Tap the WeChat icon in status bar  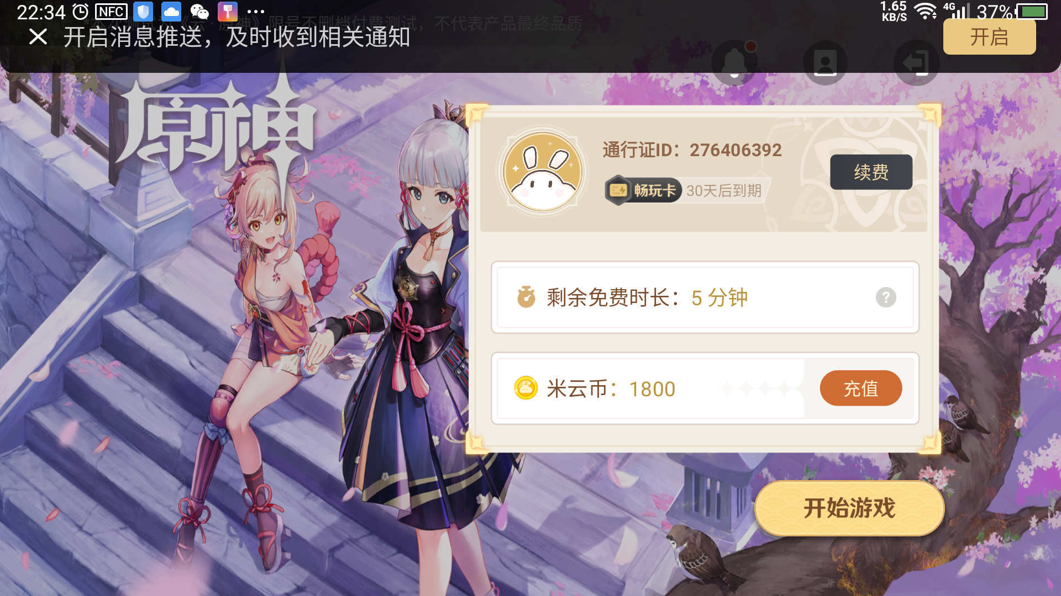click(199, 12)
